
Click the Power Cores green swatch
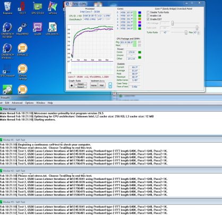[x=140, y=52]
